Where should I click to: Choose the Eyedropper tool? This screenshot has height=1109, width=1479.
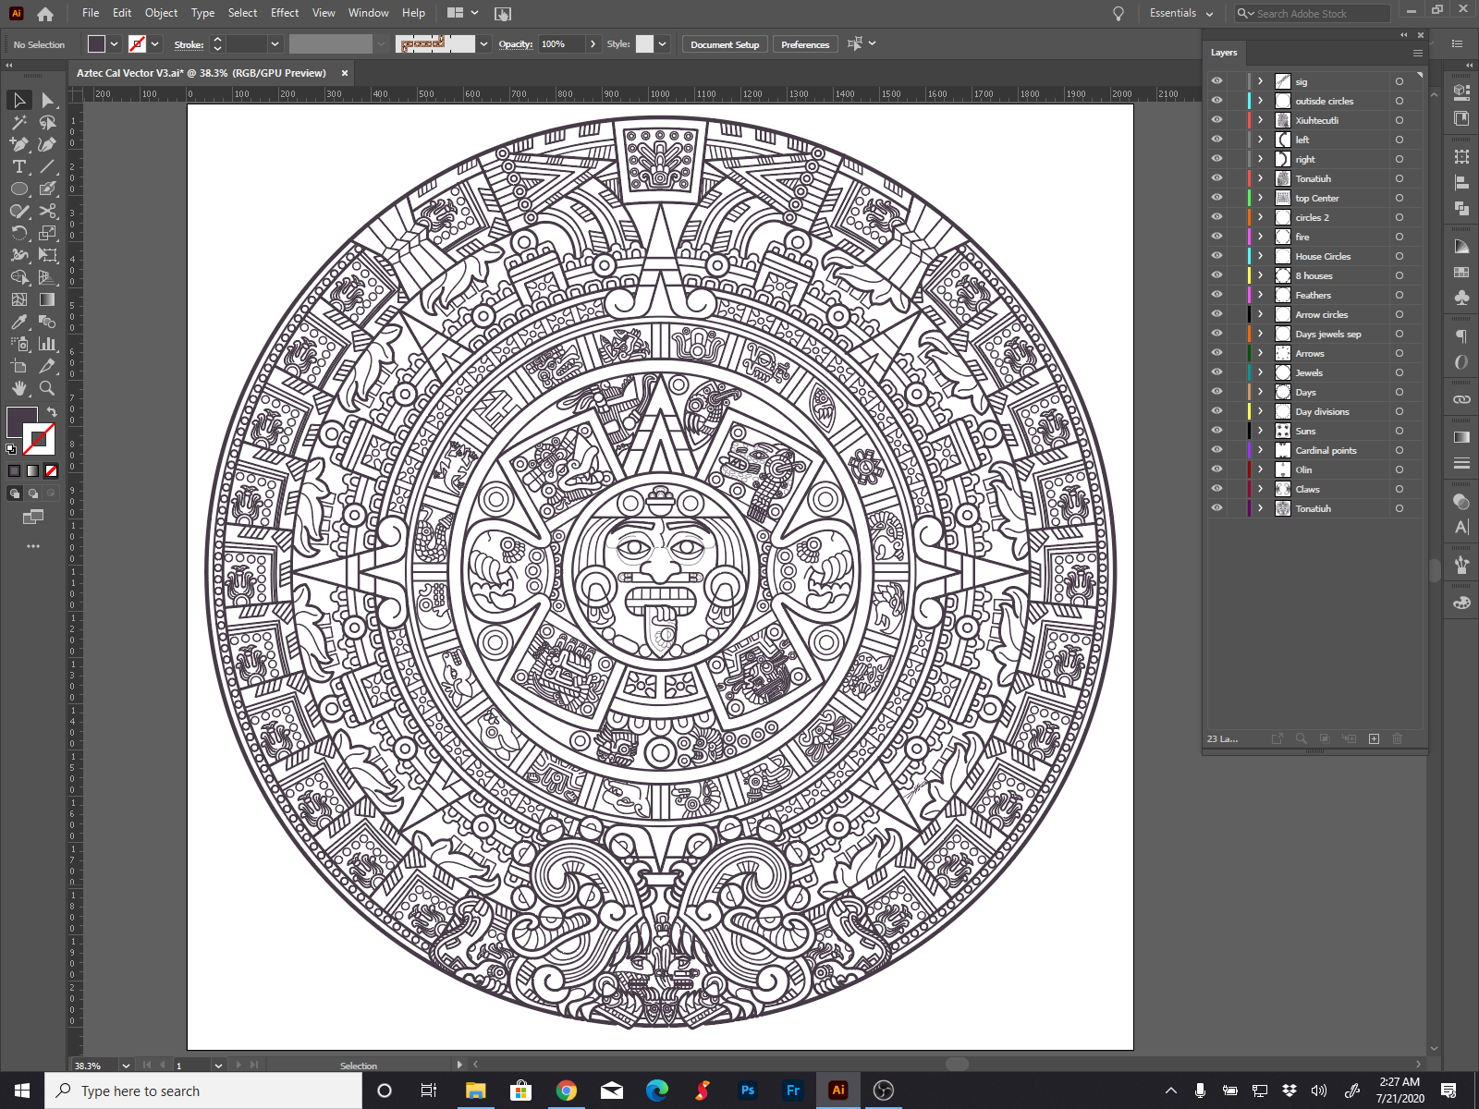coord(19,322)
